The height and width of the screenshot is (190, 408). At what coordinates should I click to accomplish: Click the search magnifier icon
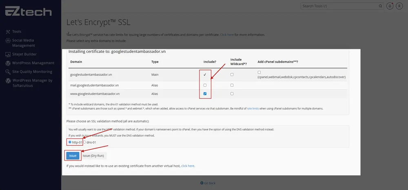pos(380,6)
